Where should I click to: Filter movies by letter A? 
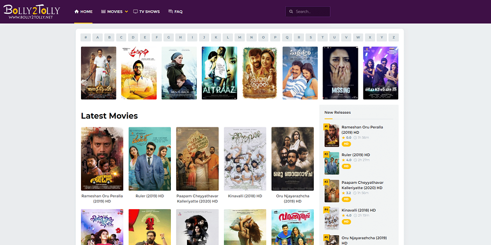pos(97,38)
